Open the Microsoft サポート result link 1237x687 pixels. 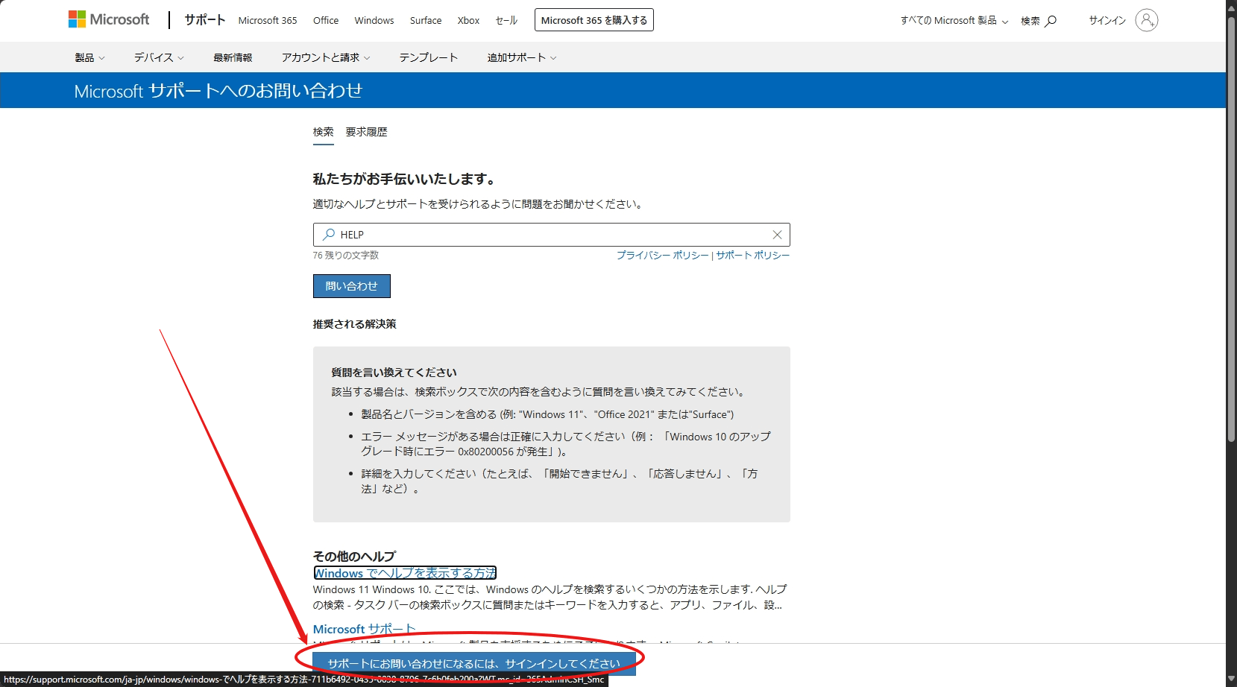coord(364,630)
